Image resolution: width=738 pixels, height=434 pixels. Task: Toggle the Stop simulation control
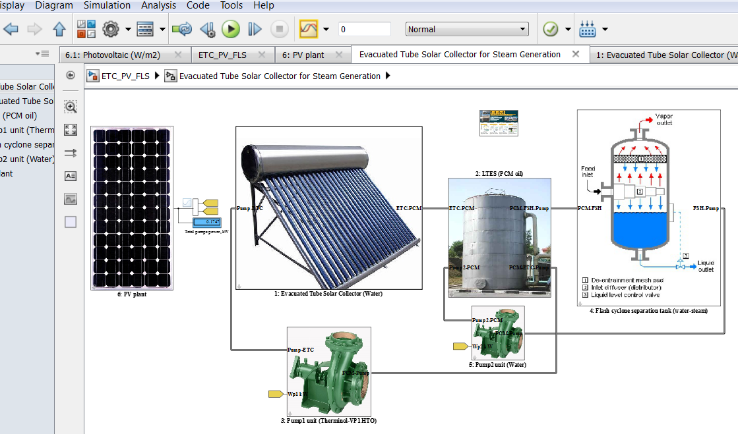point(280,29)
